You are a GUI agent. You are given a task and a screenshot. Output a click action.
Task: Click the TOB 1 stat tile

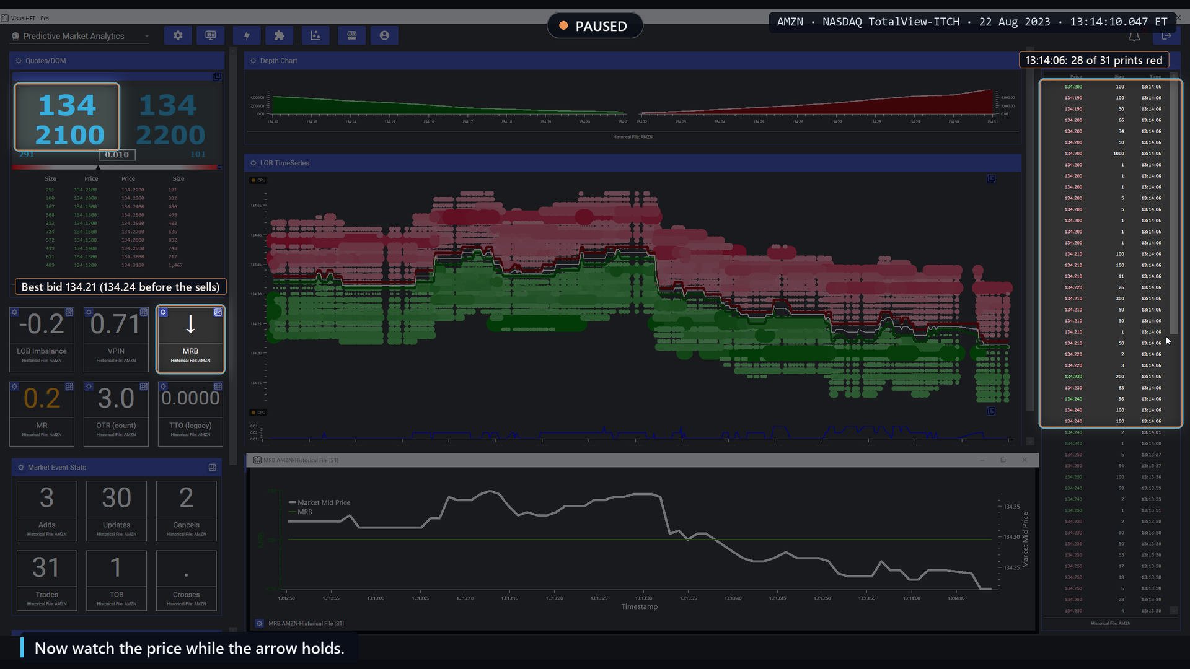point(117,580)
